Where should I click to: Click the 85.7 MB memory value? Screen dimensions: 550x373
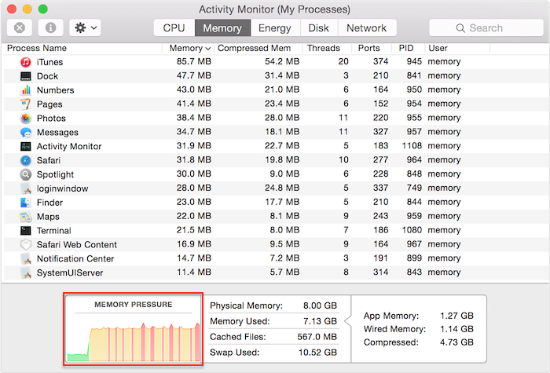click(x=194, y=61)
